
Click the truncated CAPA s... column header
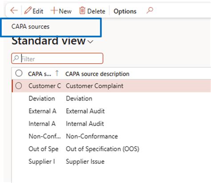coord(40,74)
